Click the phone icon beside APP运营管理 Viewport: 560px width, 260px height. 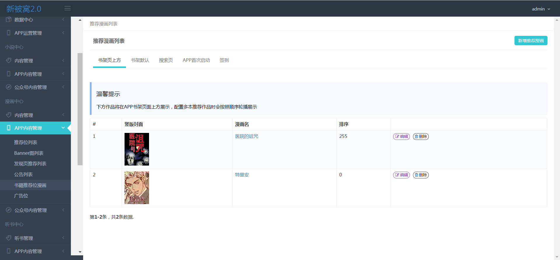tap(8, 33)
